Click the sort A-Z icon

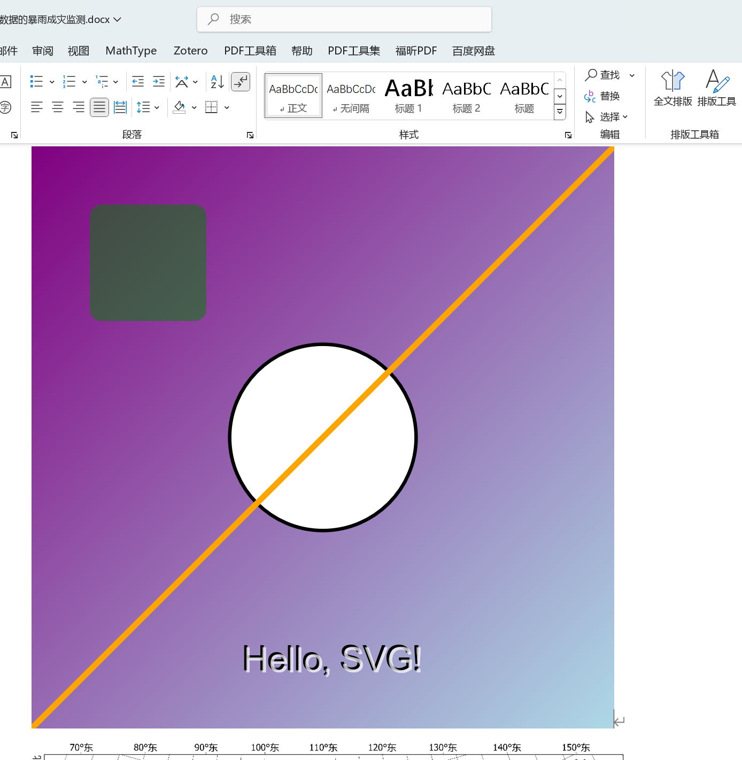coord(217,81)
